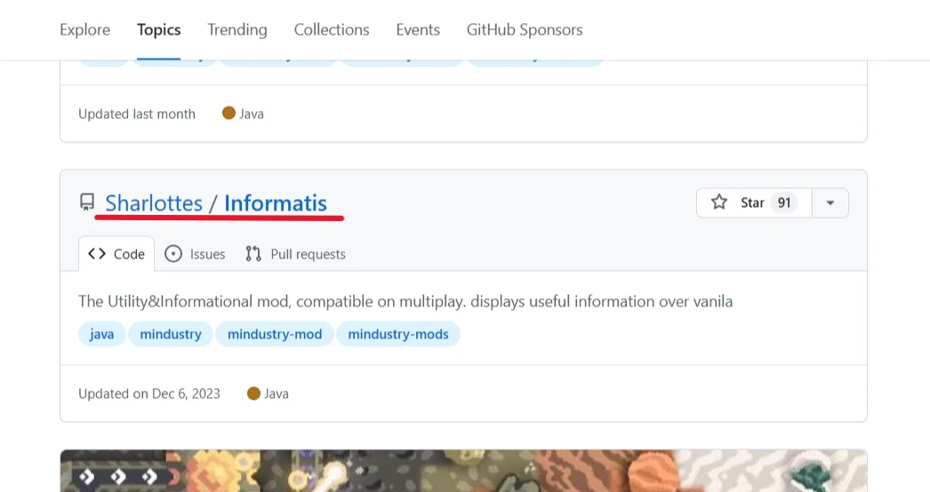The height and width of the screenshot is (492, 930).
Task: Switch to the Trending section
Action: tap(237, 29)
